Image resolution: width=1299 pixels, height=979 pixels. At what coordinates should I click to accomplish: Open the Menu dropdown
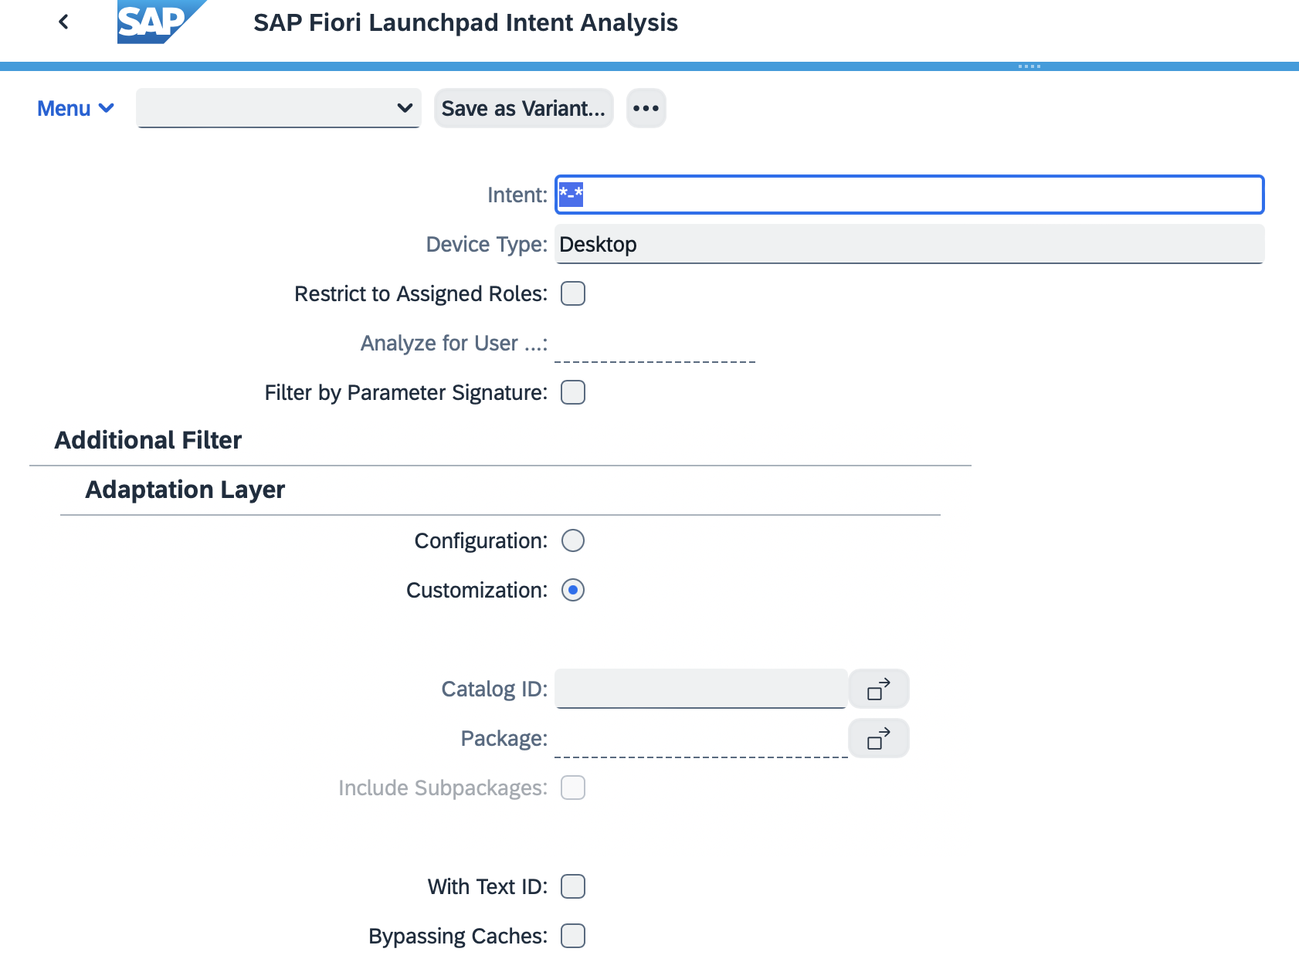(x=76, y=109)
